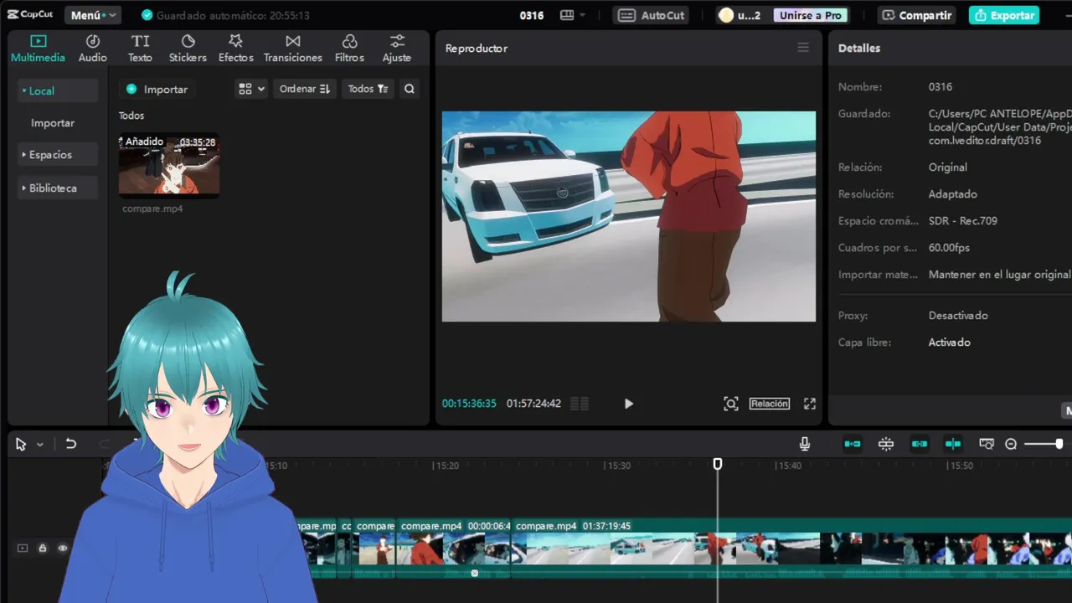Play the video preview
The width and height of the screenshot is (1072, 603).
629,404
